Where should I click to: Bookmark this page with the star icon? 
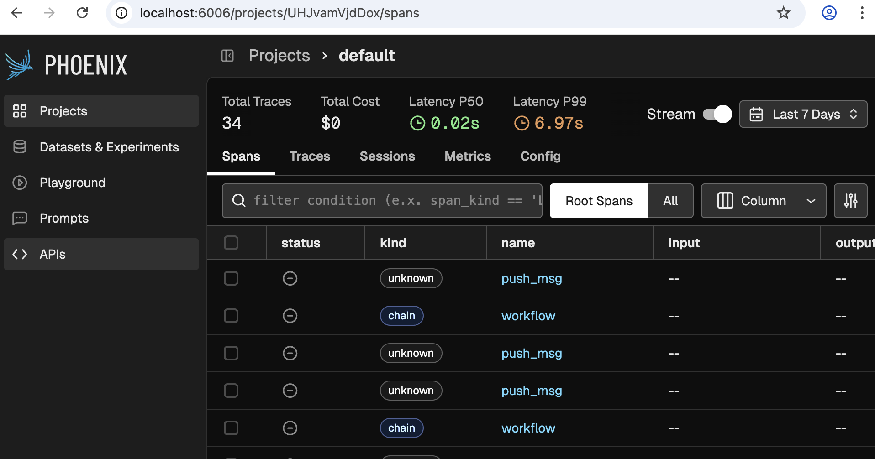pyautogui.click(x=783, y=13)
